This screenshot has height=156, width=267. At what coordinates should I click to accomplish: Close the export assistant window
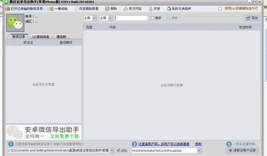(260, 2)
